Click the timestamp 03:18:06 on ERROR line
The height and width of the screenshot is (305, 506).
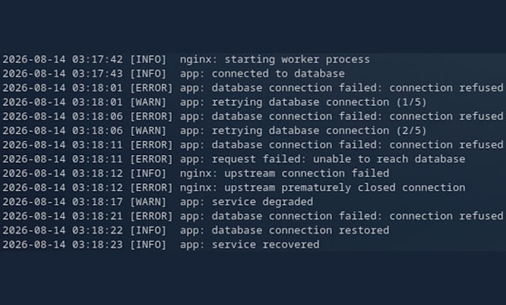[97, 117]
